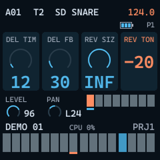This screenshot has height=160, width=160.
Task: Click the 124.0 tempo value
Action: (141, 12)
